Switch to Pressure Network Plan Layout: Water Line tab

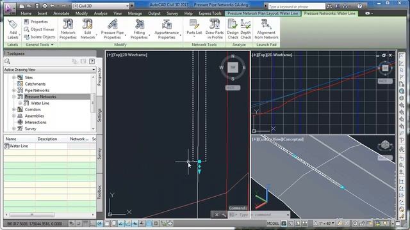pyautogui.click(x=263, y=13)
